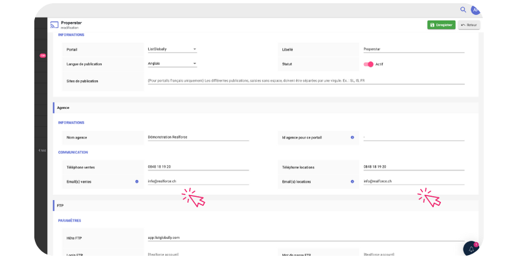Screen dimensions: 518x259
Task: Edit the Nom agence field
Action: coord(198,137)
